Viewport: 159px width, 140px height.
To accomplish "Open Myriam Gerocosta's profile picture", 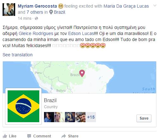I will [x=9, y=10].
